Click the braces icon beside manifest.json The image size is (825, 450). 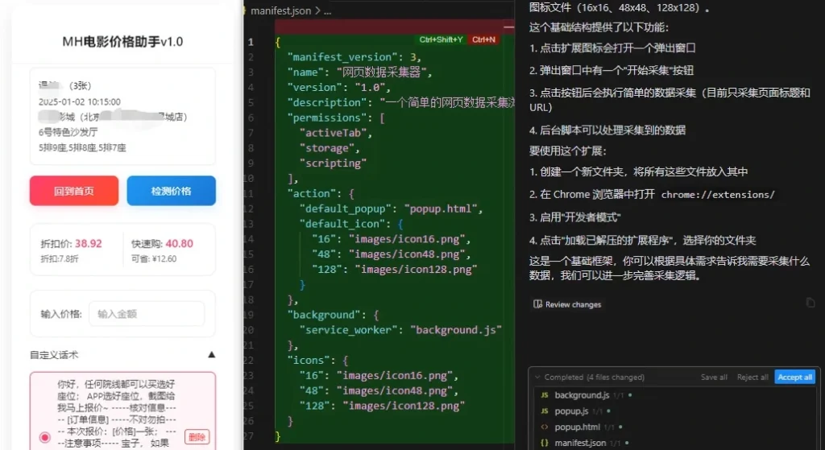coord(545,444)
